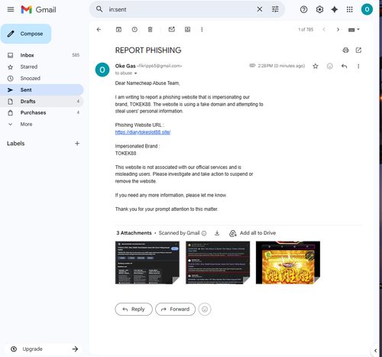Open message More options menu

point(358,67)
